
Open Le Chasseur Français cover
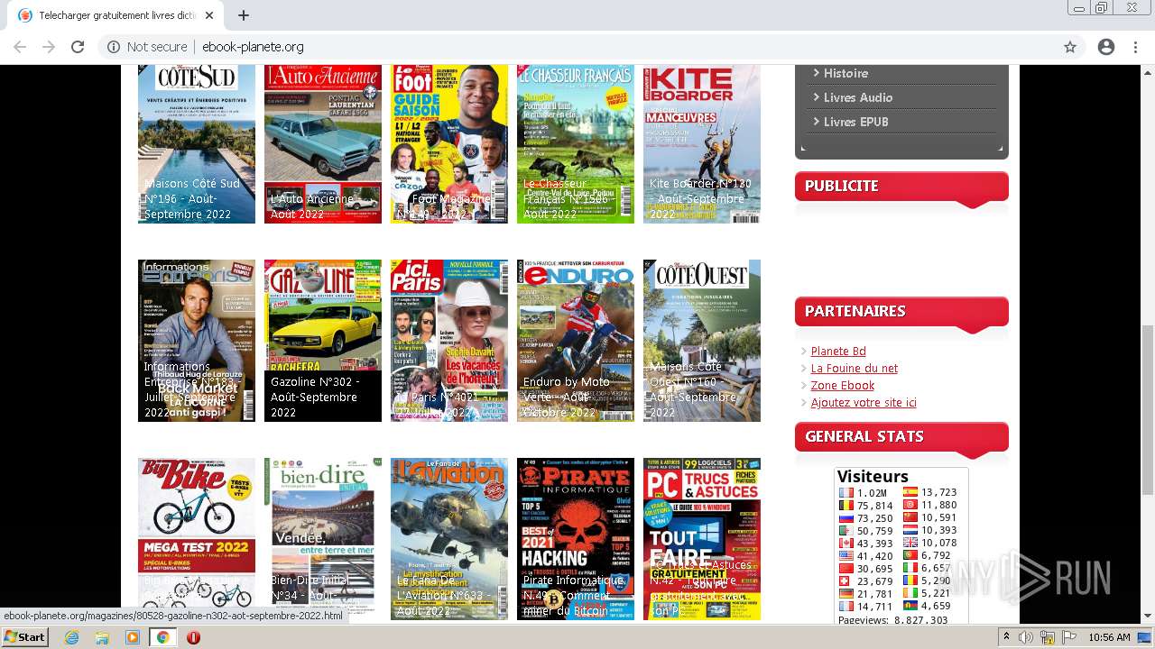click(x=576, y=143)
